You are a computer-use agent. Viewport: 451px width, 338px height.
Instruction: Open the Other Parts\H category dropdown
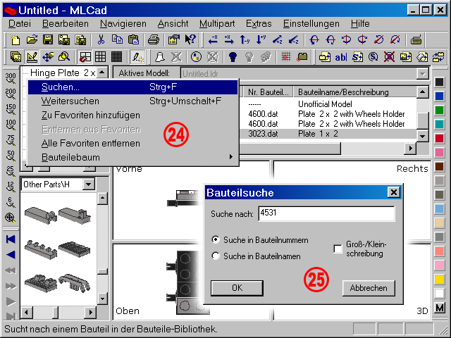[x=89, y=184]
